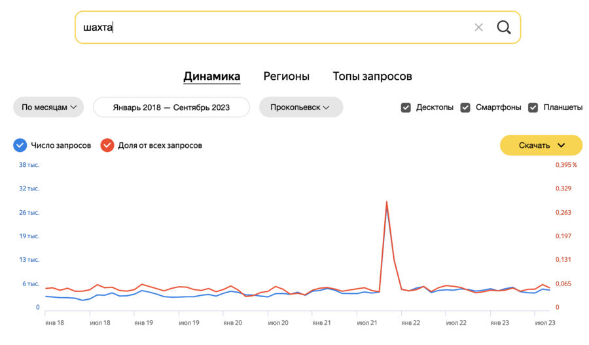Click the июл 23 axis label
The height and width of the screenshot is (345, 589).
545,323
